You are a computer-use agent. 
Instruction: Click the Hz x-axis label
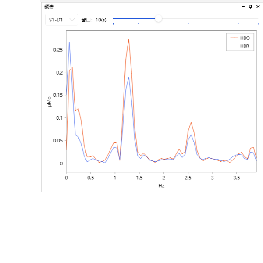pyautogui.click(x=161, y=186)
